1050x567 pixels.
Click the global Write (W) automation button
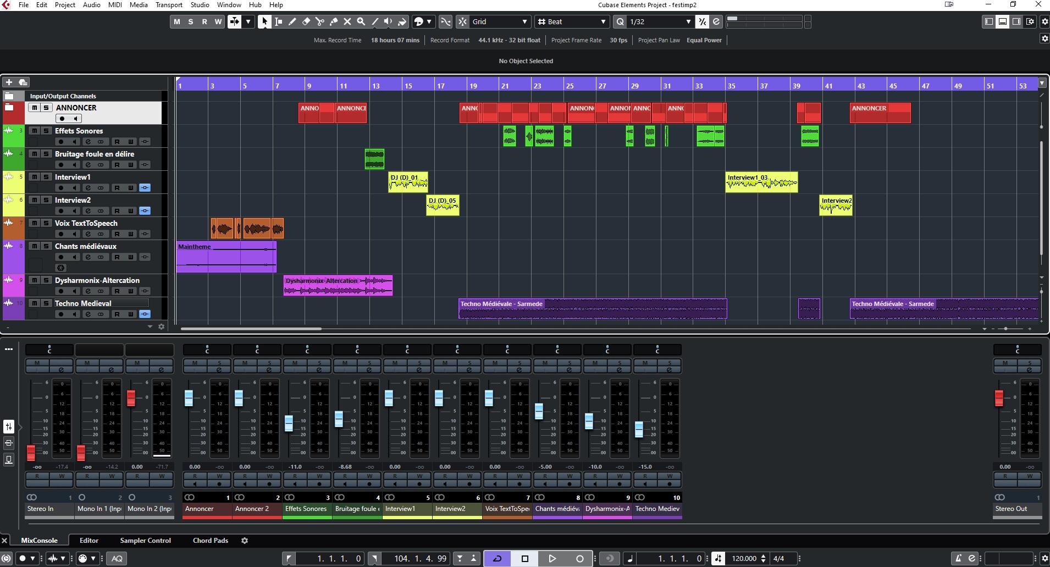coord(218,21)
